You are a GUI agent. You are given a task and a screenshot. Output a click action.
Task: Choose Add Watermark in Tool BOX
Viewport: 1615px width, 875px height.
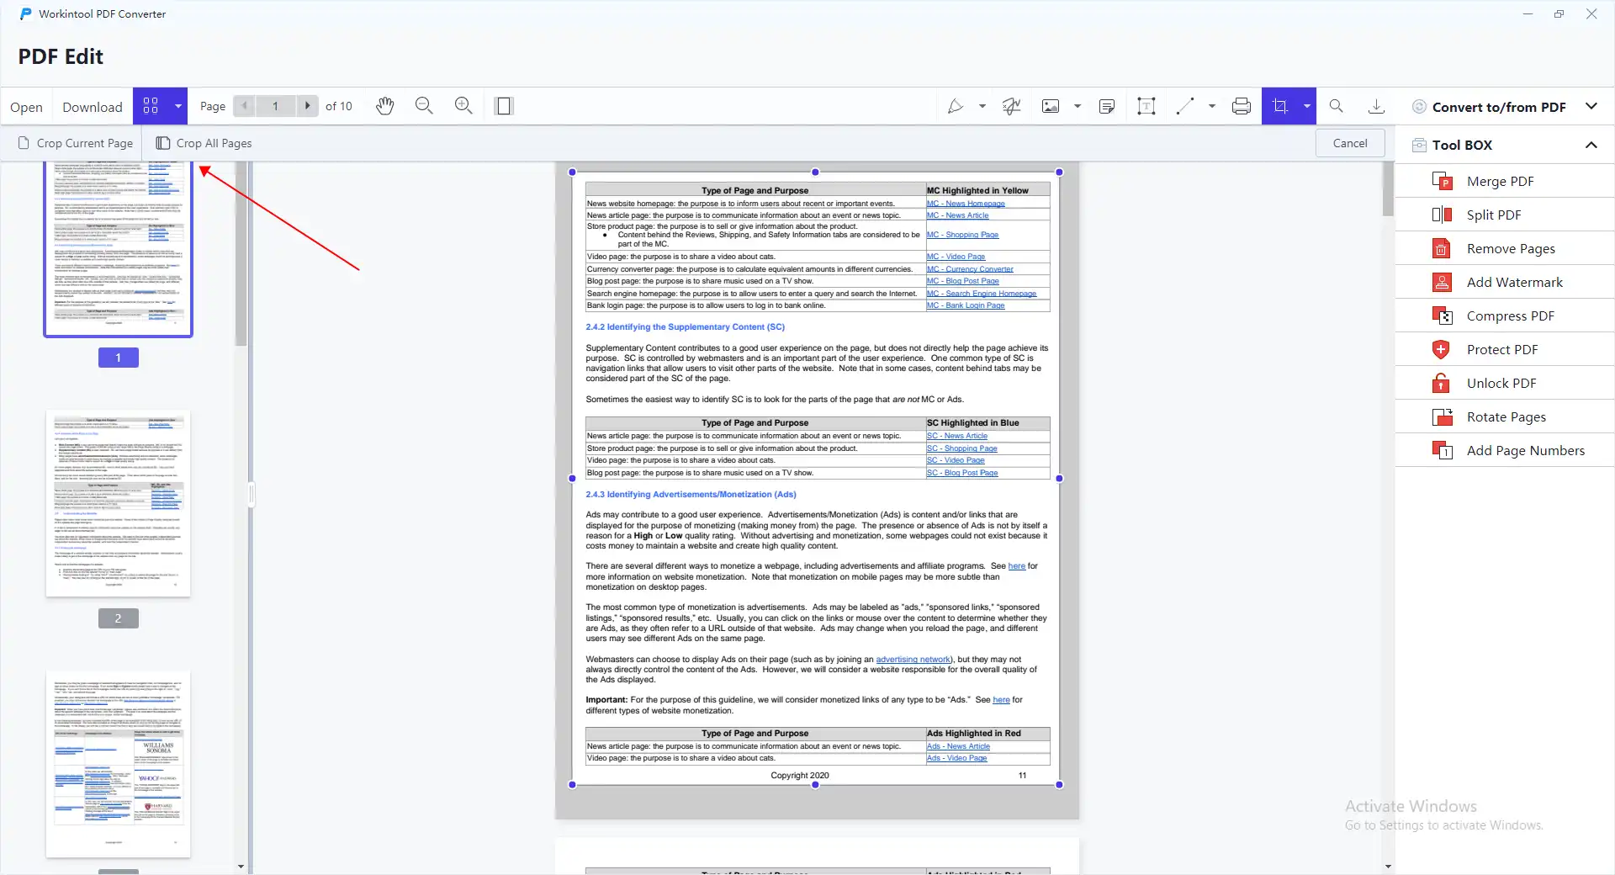tap(1514, 282)
